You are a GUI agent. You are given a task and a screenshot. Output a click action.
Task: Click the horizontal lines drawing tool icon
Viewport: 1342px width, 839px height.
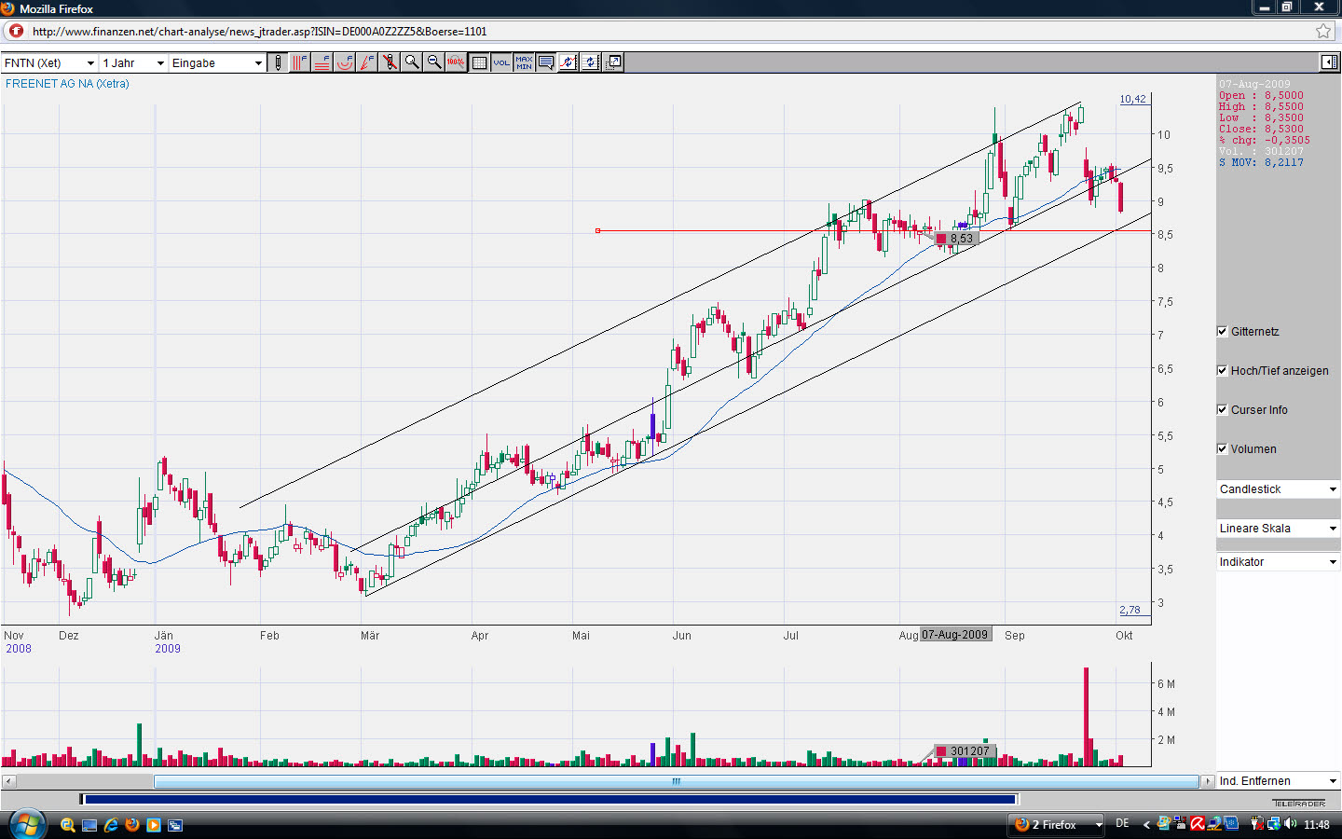pyautogui.click(x=322, y=62)
